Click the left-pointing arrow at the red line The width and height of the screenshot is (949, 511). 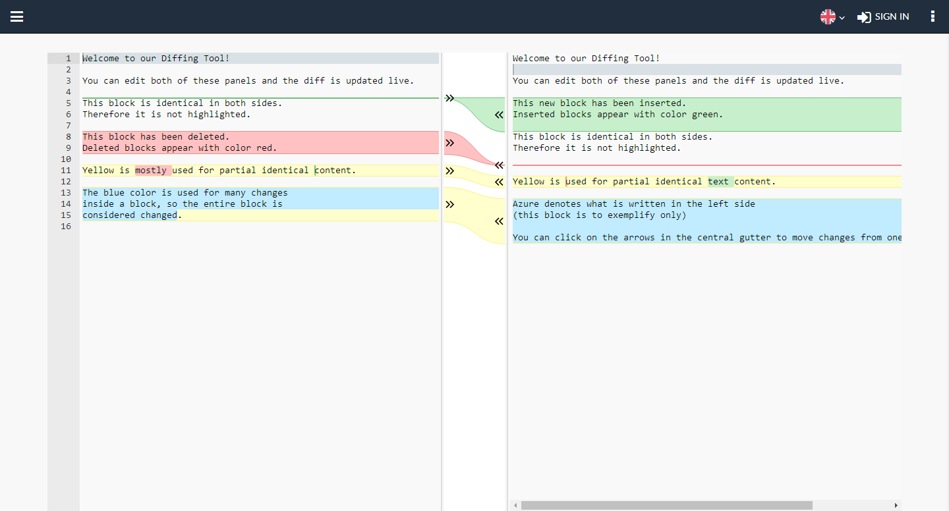click(x=499, y=165)
